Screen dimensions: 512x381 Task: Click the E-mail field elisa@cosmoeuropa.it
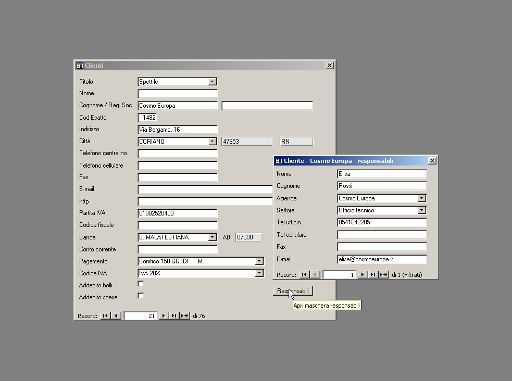[382, 259]
